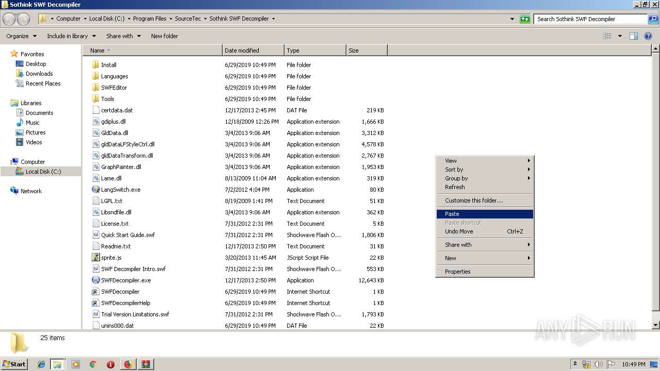Open the Help question mark icon
The image size is (660, 371).
click(x=649, y=36)
